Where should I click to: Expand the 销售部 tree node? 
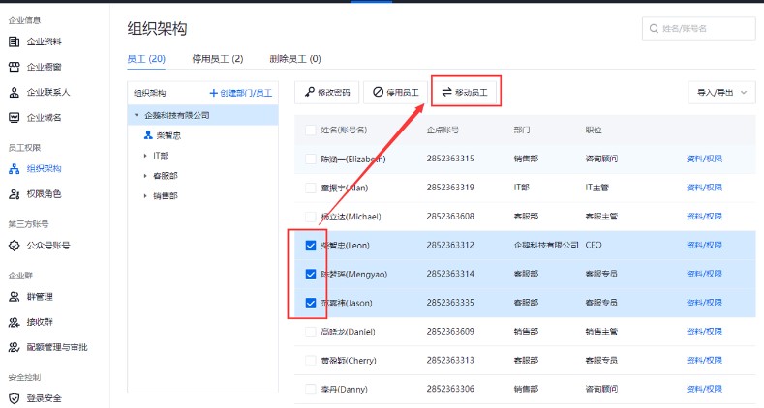pyautogui.click(x=145, y=195)
